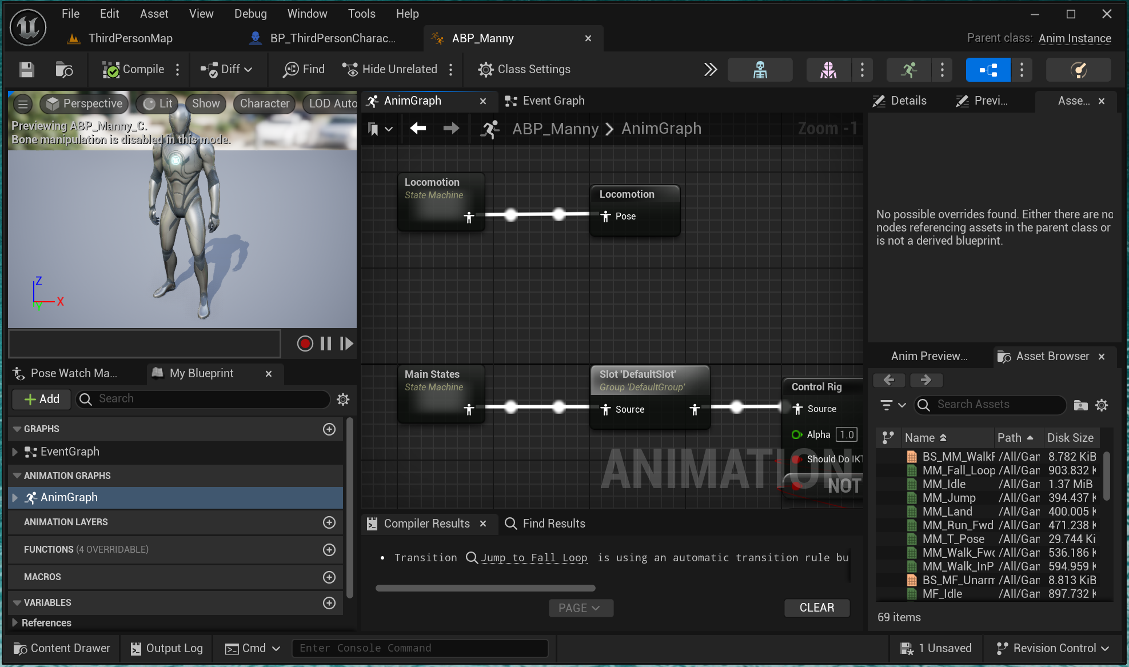Image resolution: width=1129 pixels, height=667 pixels.
Task: Switch to Skeletal Mesh mode icon
Action: pyautogui.click(x=828, y=70)
